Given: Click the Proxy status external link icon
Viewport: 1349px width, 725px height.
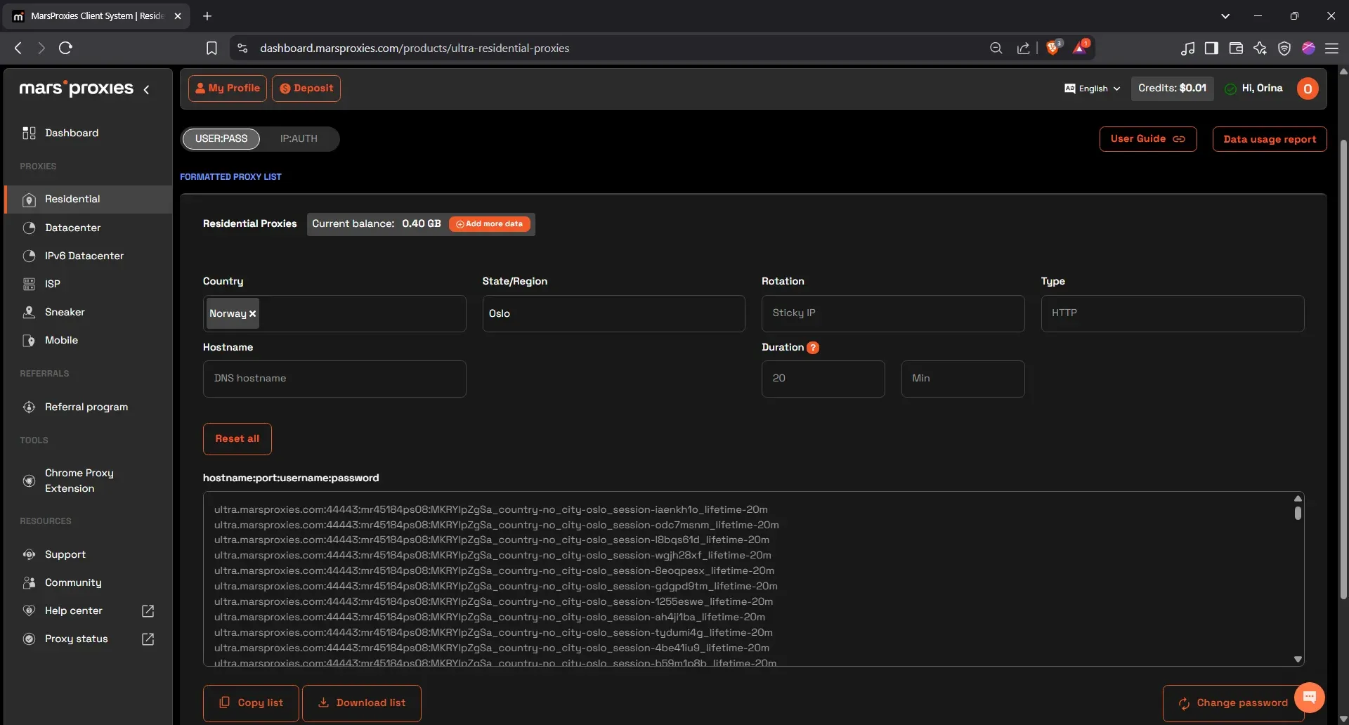Looking at the screenshot, I should pos(148,639).
